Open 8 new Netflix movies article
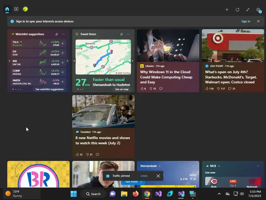The height and width of the screenshot is (200, 266). [x=103, y=140]
